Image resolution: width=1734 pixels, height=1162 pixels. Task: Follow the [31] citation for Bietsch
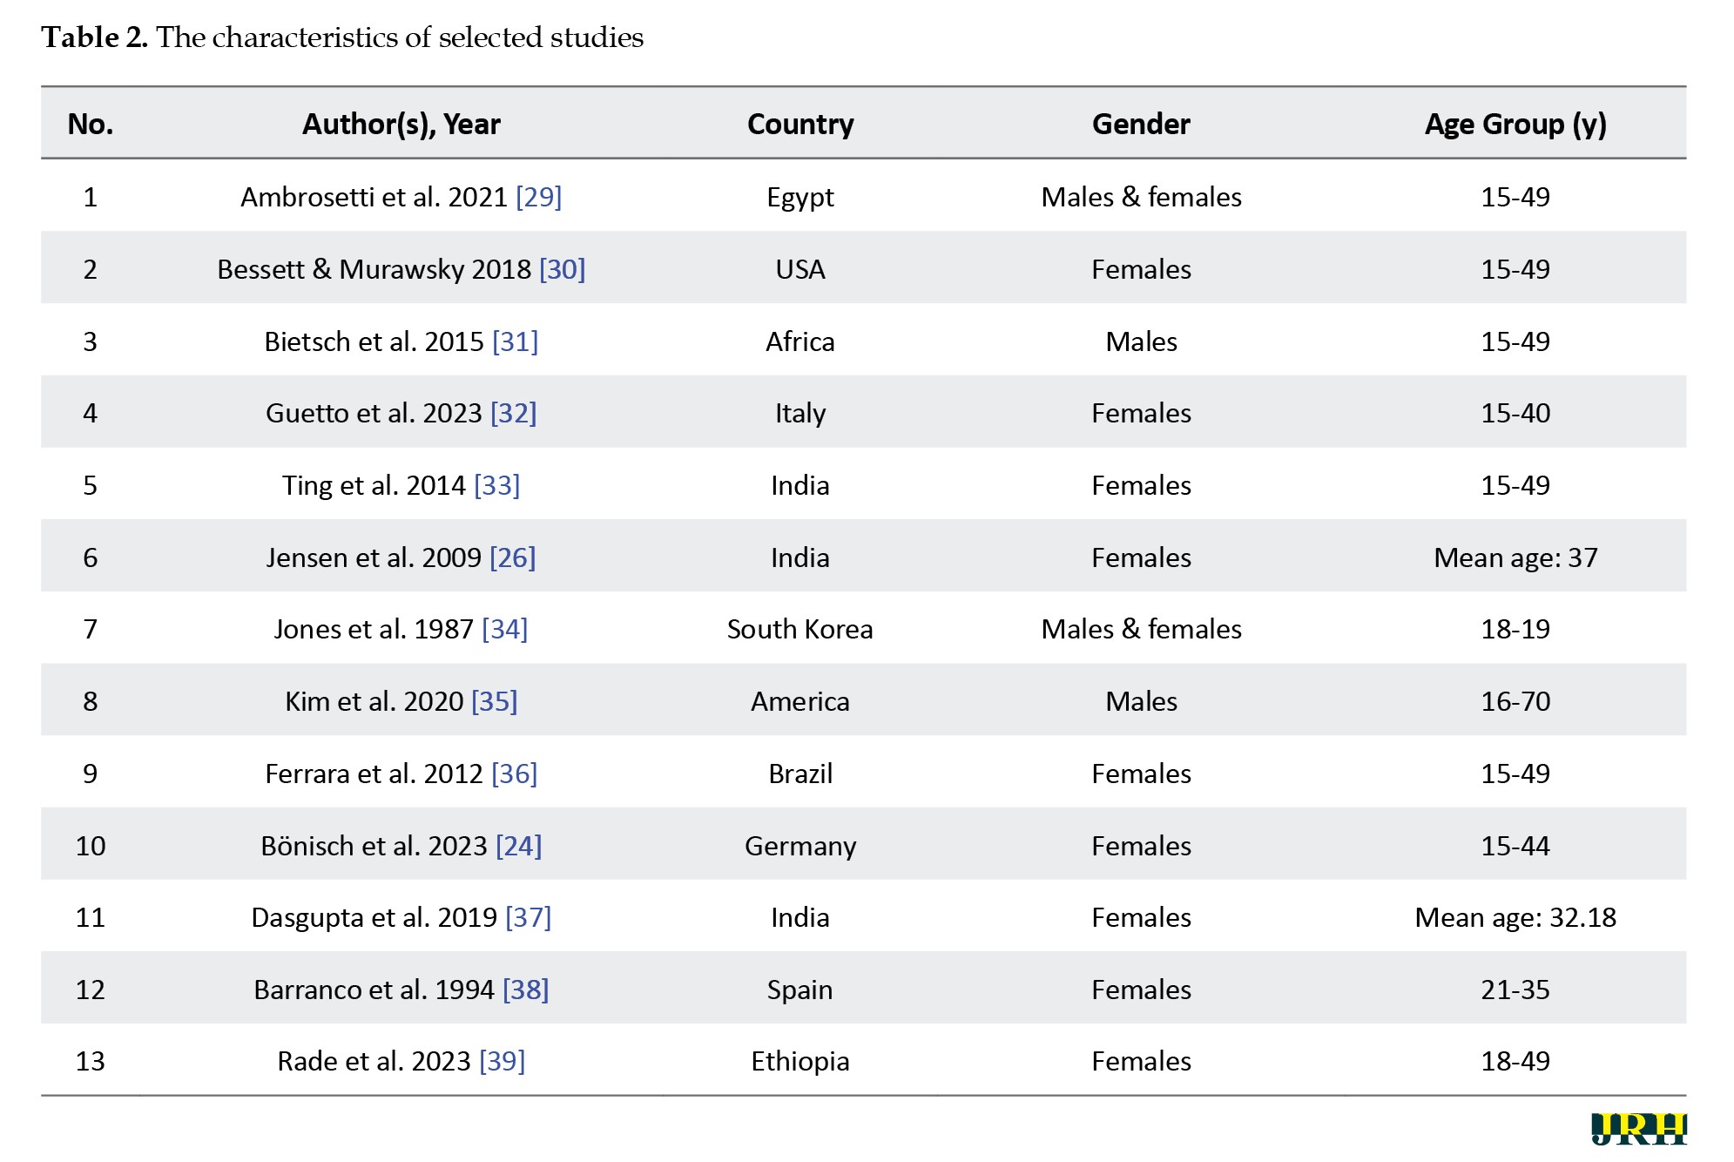point(515,341)
